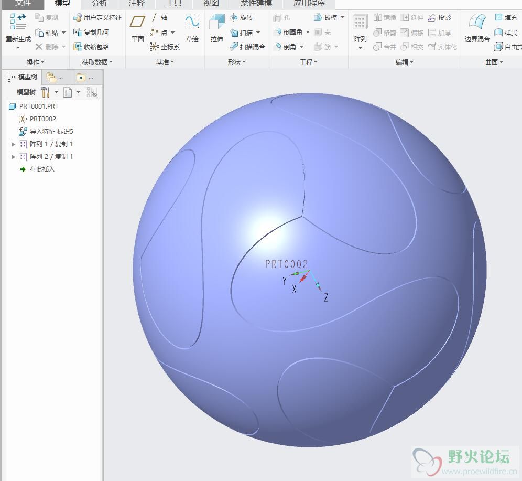Screen dimensions: 522x481
Task: Start a 草绘 sketch
Action: 192,29
